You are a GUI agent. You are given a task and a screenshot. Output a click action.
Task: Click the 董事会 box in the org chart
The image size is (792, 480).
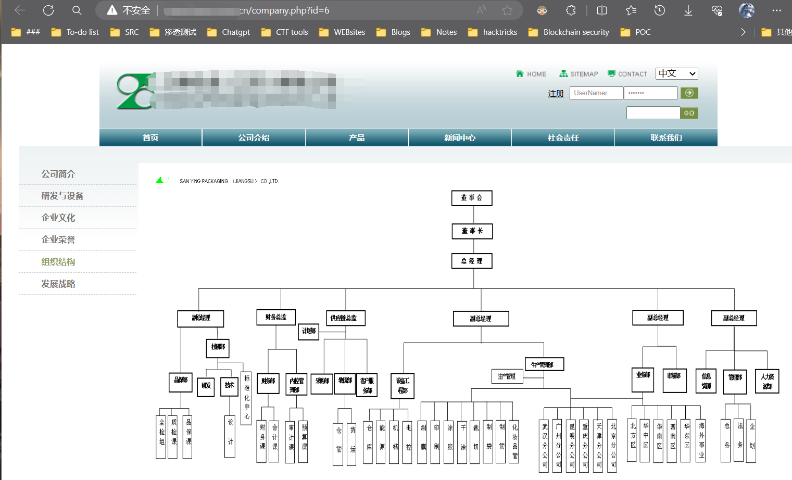[472, 198]
